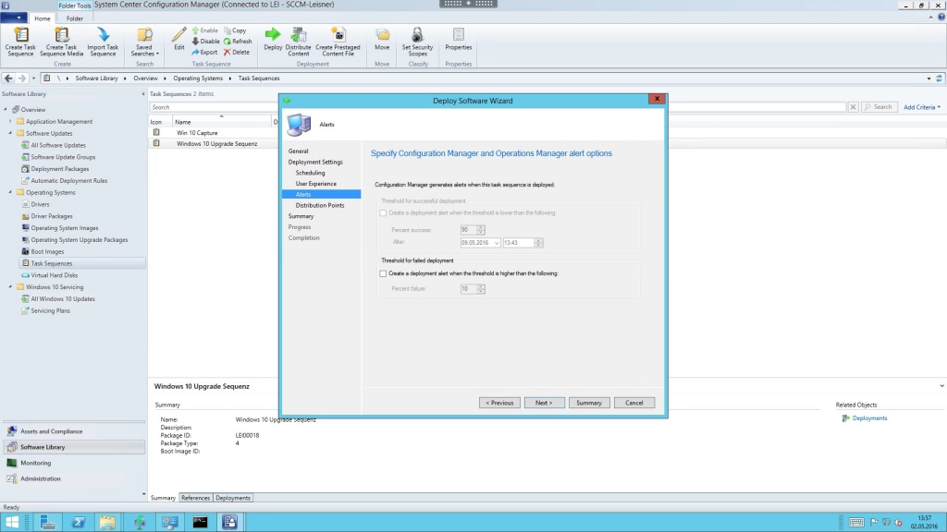Sort the list by Name column header
947x532 pixels.
point(220,122)
